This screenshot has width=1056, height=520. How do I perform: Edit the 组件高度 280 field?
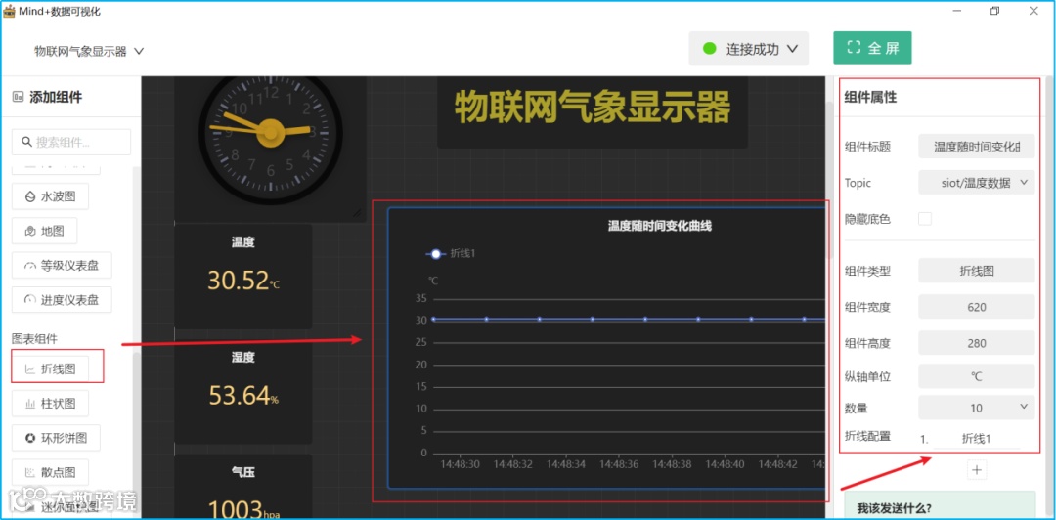click(977, 343)
